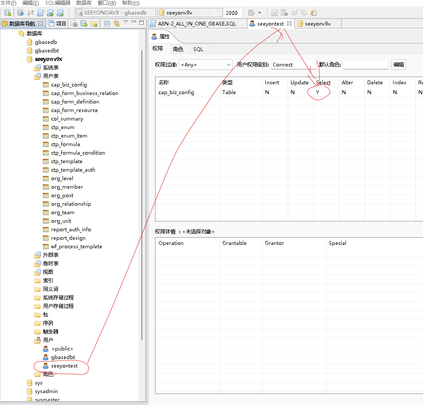Viewport: 423px width, 405px height.
Task: Maximize the database navigator panel
Action: (141, 23)
